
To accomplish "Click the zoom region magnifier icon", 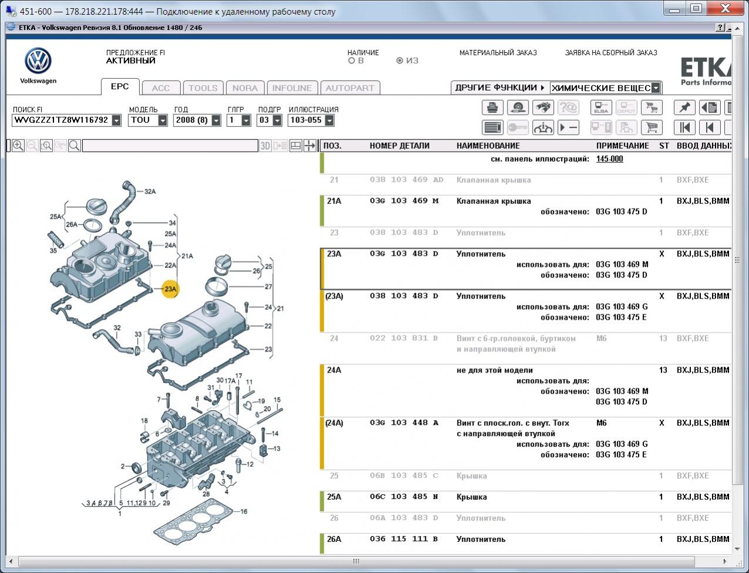I will tap(46, 146).
